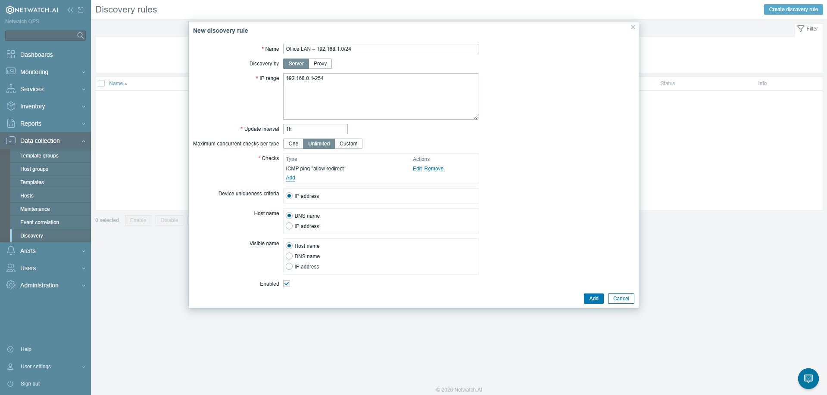Click the Users people icon
This screenshot has height=395, width=827.
[x=11, y=268]
